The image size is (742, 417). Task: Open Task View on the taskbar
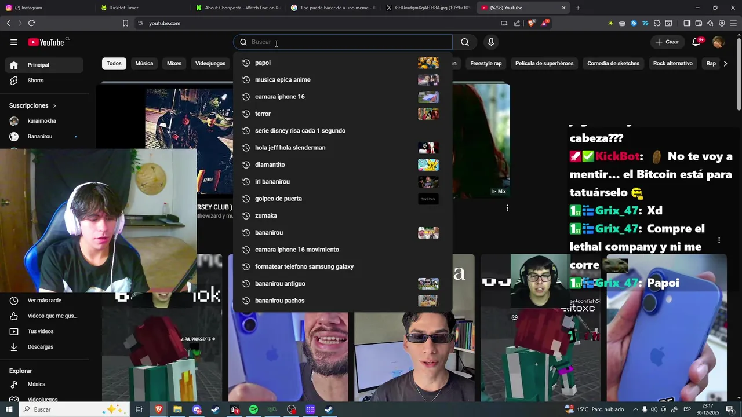pyautogui.click(x=139, y=409)
